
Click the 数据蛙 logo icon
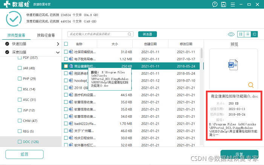coord(7,4)
